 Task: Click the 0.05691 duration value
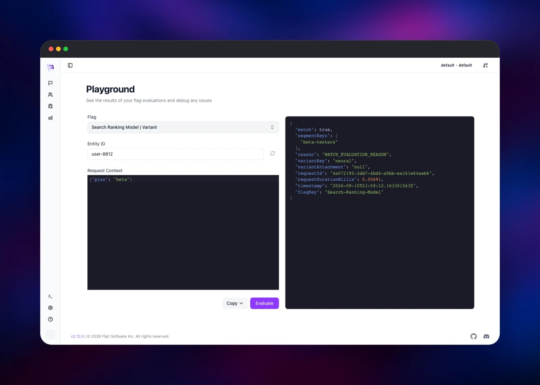point(372,180)
